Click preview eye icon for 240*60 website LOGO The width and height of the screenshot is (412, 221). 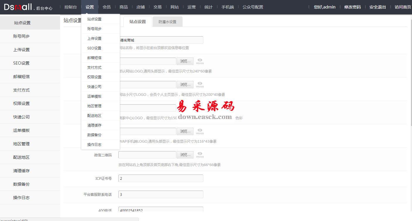click(200, 61)
